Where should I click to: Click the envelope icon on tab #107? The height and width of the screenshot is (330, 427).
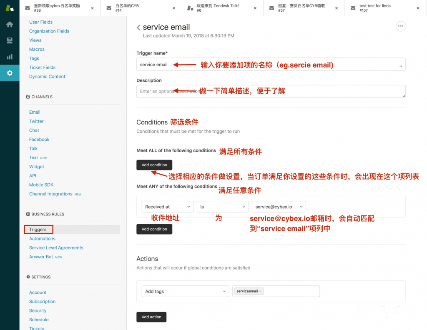pos(353,8)
